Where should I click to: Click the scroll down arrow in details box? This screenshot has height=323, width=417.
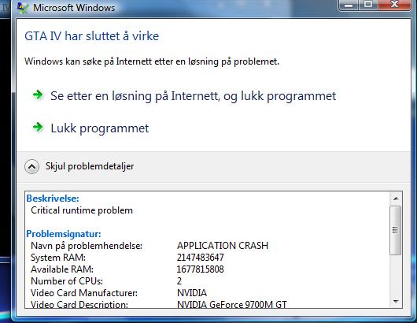click(396, 302)
